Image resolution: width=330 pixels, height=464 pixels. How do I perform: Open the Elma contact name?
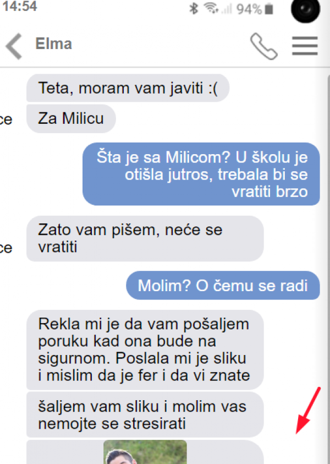tap(54, 44)
